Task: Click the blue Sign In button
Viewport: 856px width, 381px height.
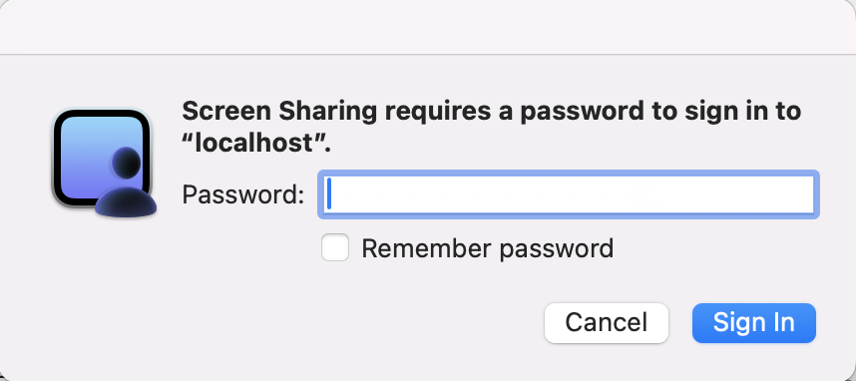Action: click(754, 322)
